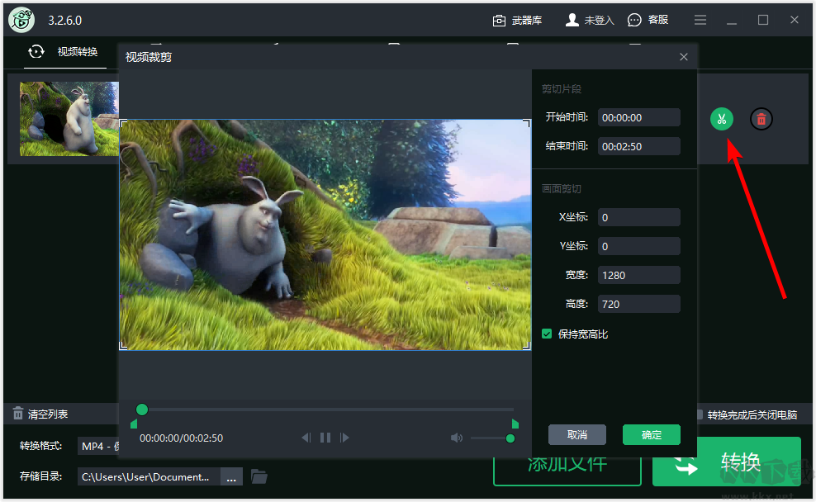This screenshot has width=816, height=502.
Task: Expand the 转换格式 MP4 dropdown
Action: (x=98, y=446)
